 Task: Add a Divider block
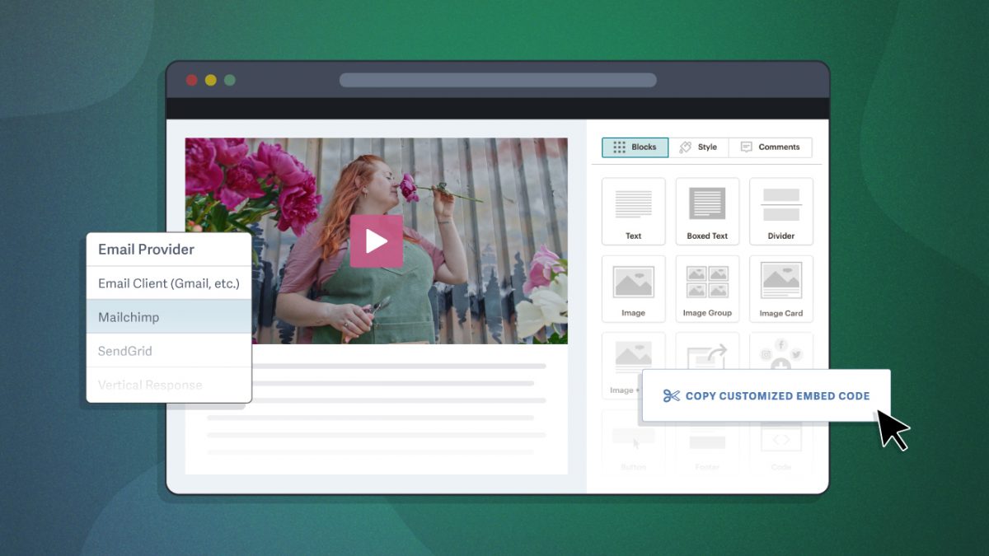click(x=781, y=211)
